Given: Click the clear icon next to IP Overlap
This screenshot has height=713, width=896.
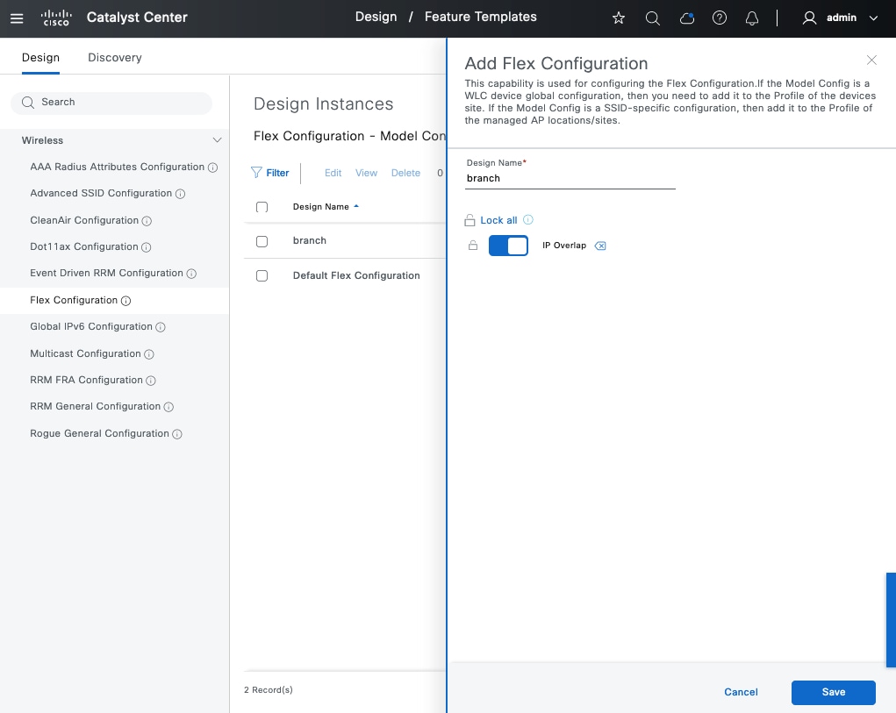Looking at the screenshot, I should [600, 246].
